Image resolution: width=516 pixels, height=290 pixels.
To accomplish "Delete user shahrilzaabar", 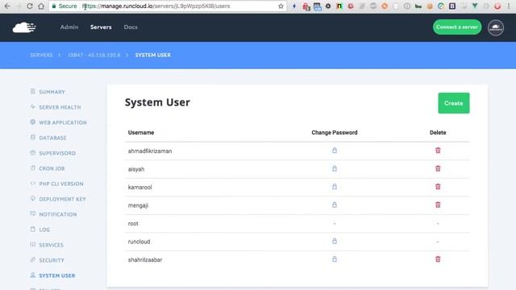I will click(438, 259).
